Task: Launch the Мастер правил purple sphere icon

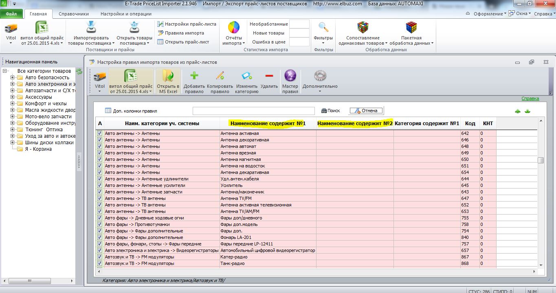Action: click(290, 76)
